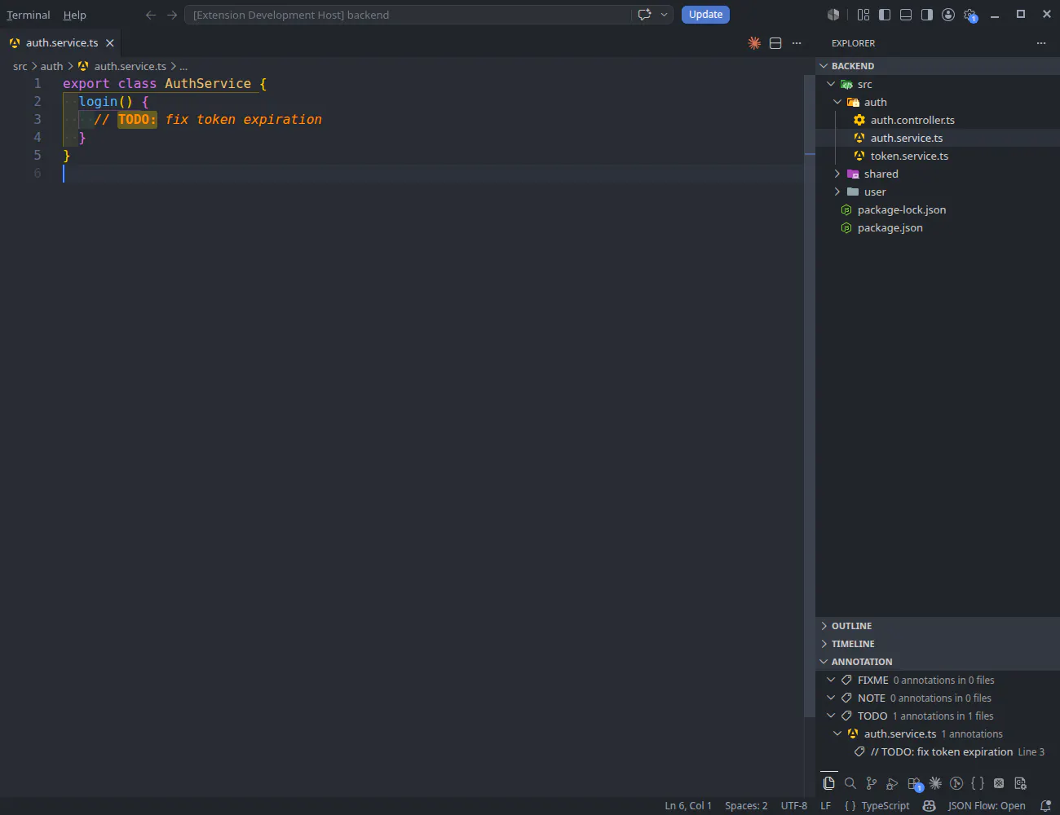Open the Explorer Views and More Actions menu
This screenshot has width=1060, height=815.
click(1041, 43)
